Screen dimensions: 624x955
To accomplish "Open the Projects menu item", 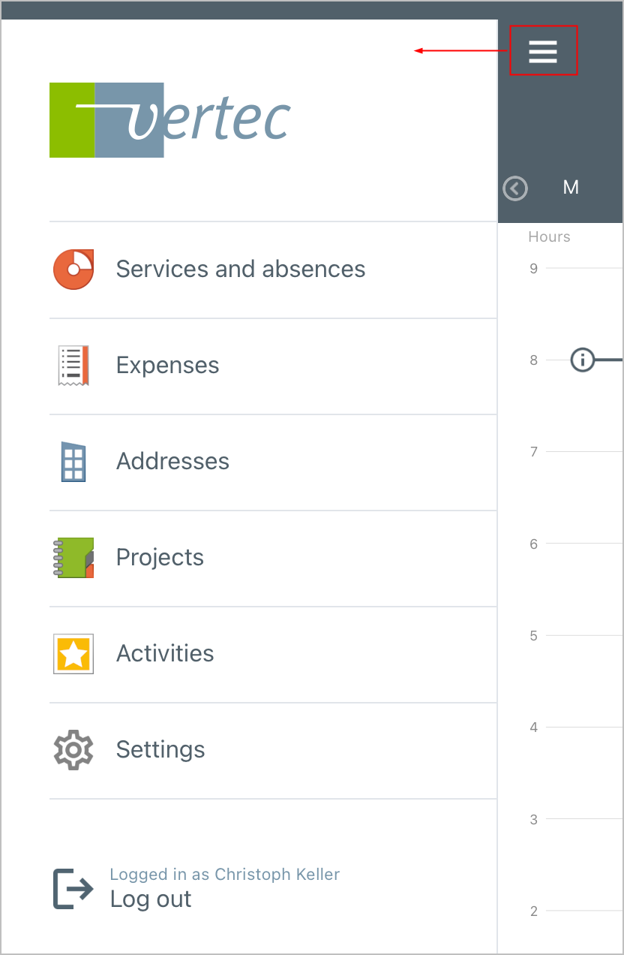I will click(x=160, y=557).
